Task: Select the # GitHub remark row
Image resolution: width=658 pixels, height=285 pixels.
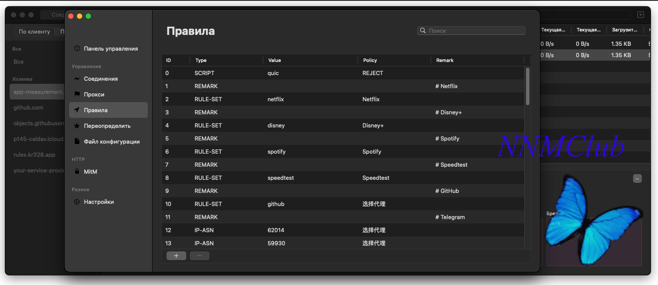Action: (x=343, y=191)
